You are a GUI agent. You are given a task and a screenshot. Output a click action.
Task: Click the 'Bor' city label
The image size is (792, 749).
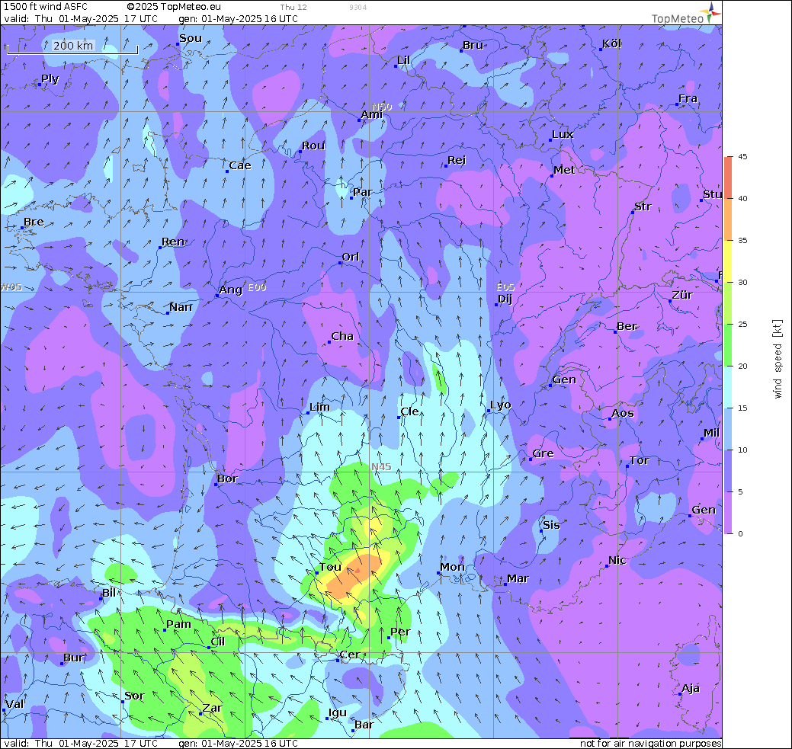pyautogui.click(x=227, y=479)
